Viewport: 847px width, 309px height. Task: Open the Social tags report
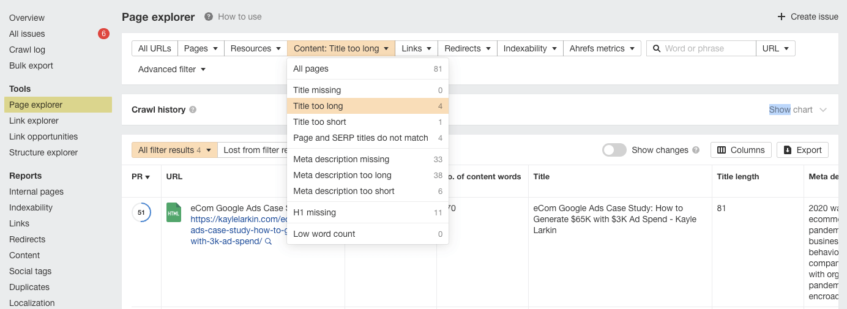[x=30, y=271]
